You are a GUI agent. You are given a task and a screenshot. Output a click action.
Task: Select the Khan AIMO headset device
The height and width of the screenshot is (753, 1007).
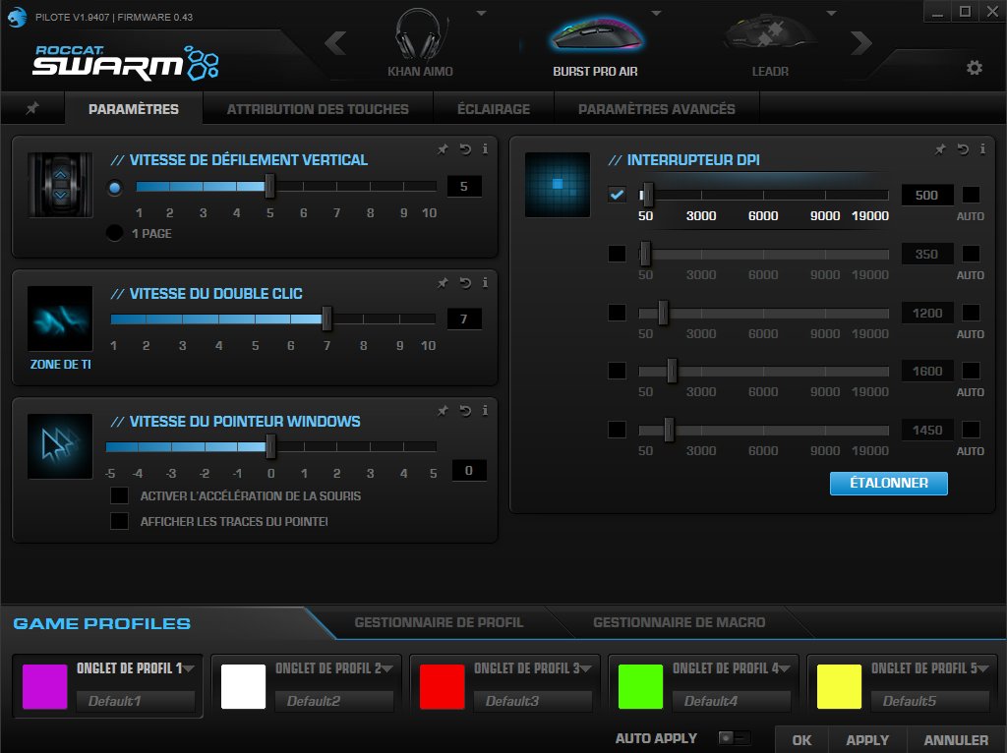point(420,44)
